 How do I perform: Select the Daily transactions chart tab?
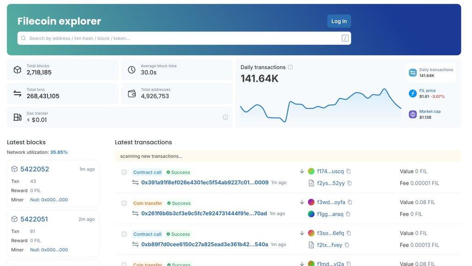coord(431,73)
